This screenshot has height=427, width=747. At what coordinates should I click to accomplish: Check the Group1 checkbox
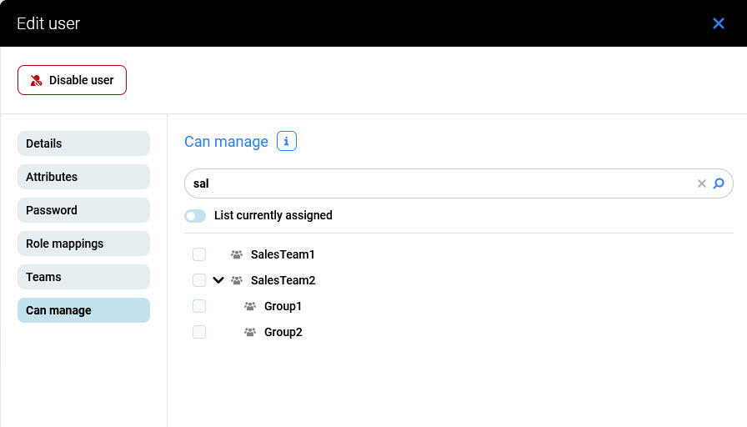tap(199, 306)
